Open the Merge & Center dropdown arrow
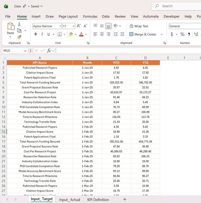201x203 pixels. [162, 34]
